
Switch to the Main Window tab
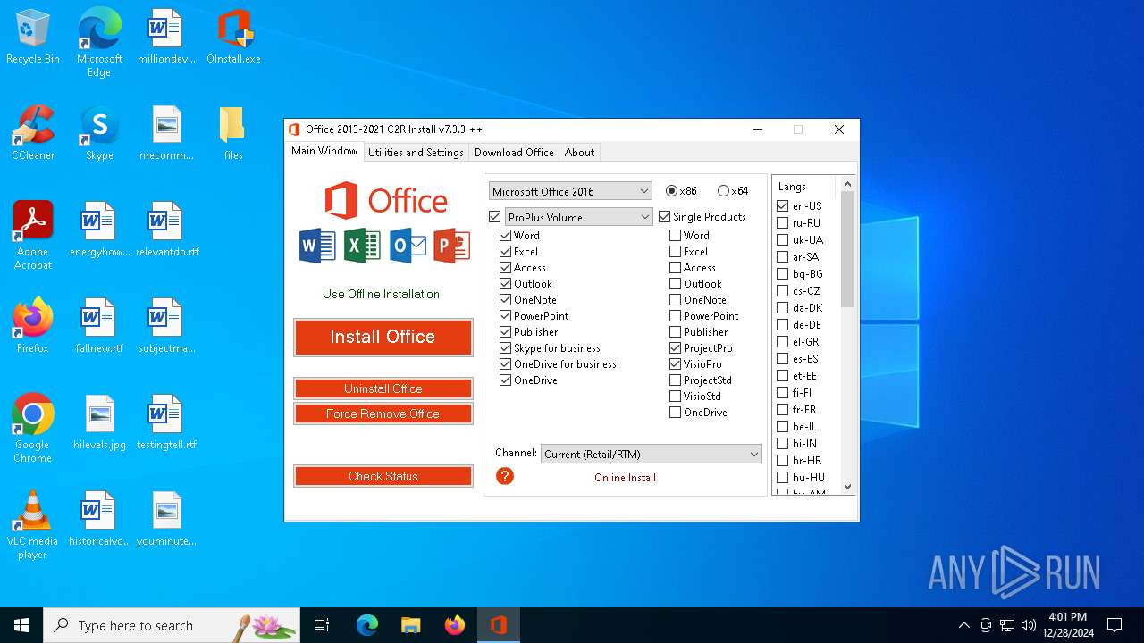click(x=324, y=151)
